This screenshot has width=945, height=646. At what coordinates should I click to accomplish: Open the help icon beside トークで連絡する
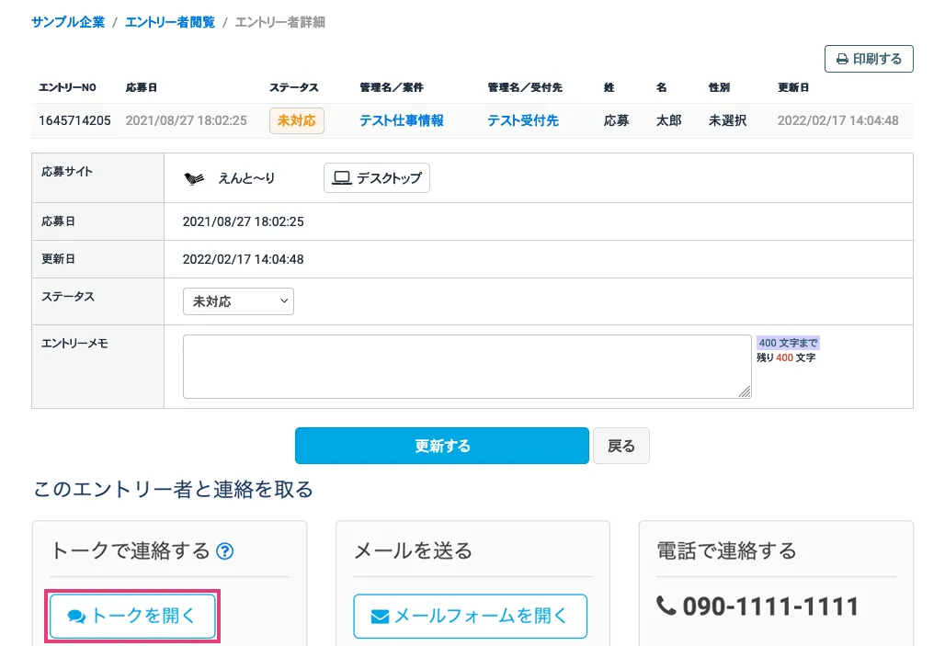click(x=225, y=551)
